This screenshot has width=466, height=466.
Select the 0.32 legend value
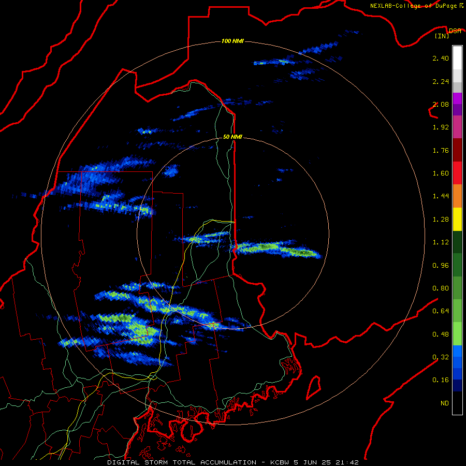point(441,357)
